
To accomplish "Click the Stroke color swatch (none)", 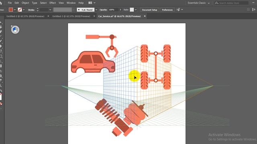I will [x=20, y=10].
